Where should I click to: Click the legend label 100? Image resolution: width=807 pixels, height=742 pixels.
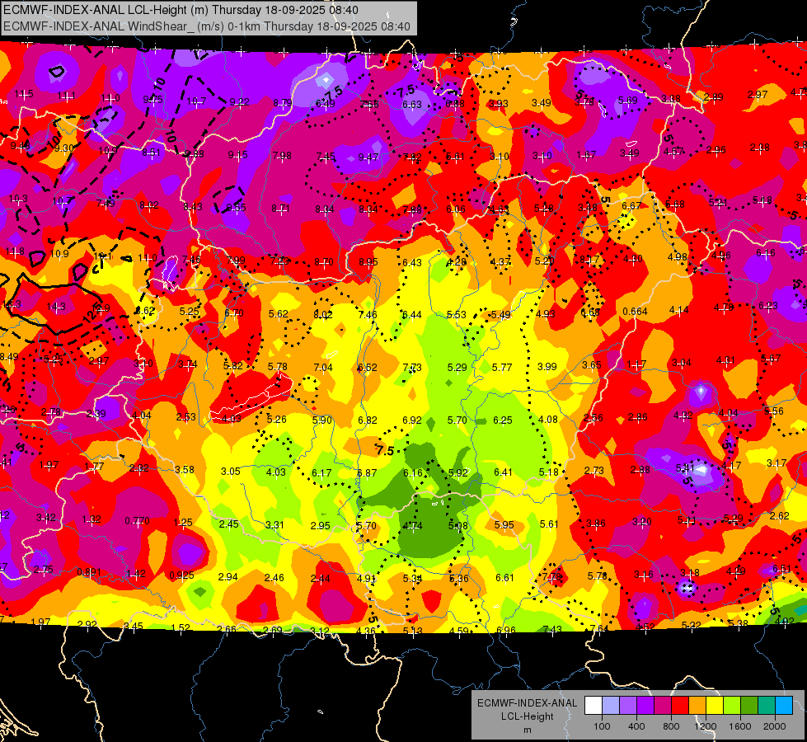click(x=602, y=726)
